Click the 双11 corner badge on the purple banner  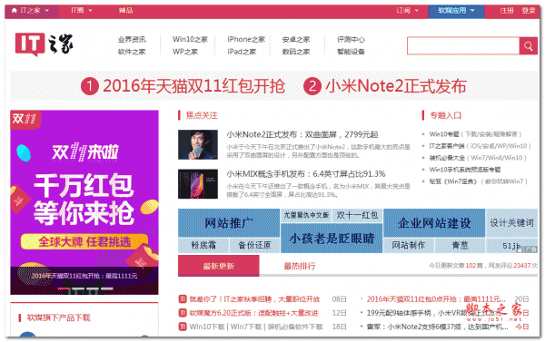click(x=25, y=120)
